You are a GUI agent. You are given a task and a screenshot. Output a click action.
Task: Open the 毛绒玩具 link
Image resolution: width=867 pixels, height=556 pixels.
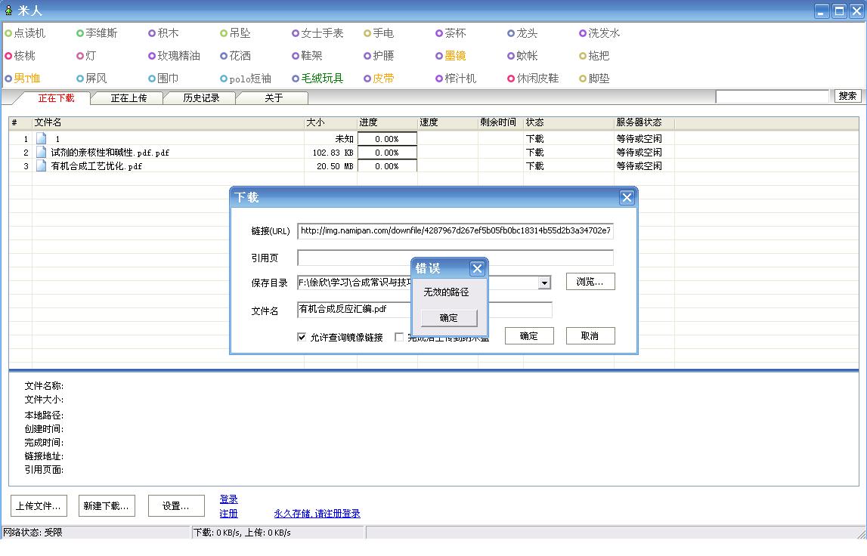click(322, 79)
